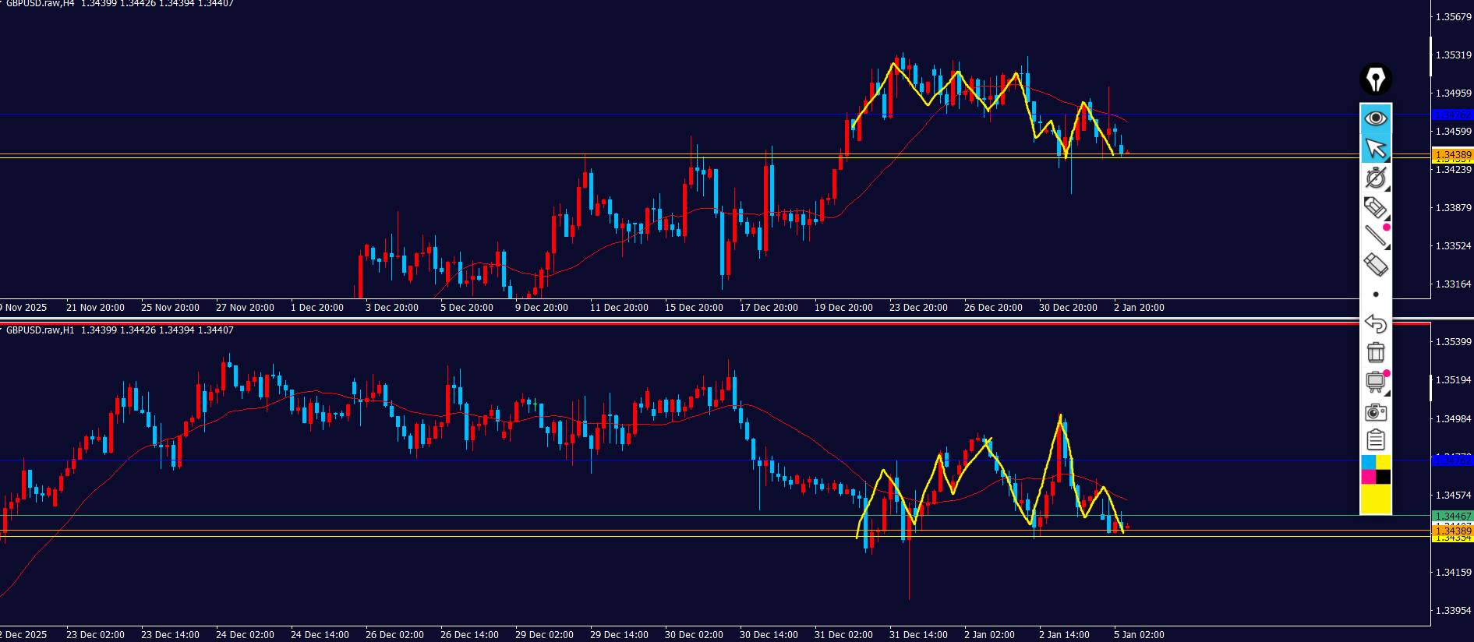1474x642 pixels.
Task: Choose the straight line drawing tool
Action: coord(1376,236)
